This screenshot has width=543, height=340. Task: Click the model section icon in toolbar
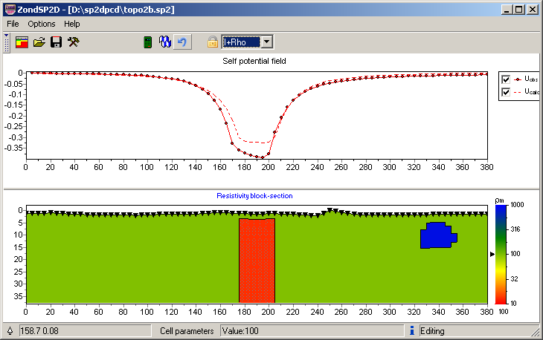[x=22, y=42]
